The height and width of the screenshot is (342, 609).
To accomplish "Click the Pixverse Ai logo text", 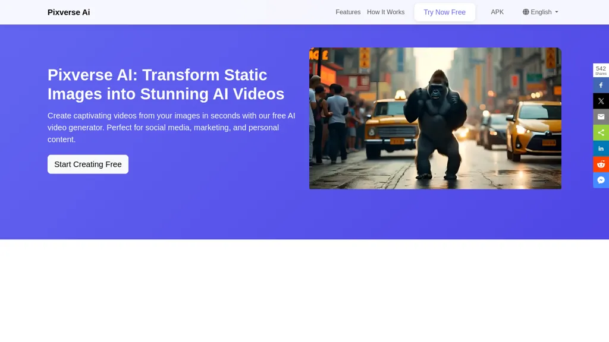I will 69,12.
